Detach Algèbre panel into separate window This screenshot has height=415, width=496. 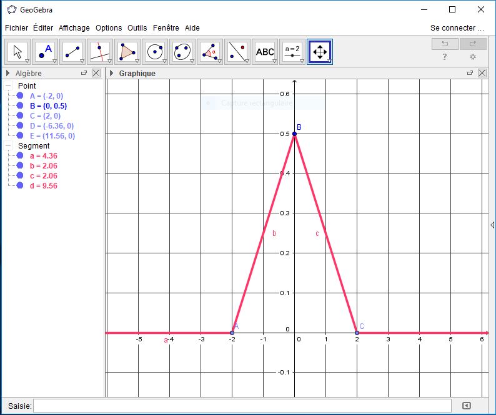coord(84,73)
